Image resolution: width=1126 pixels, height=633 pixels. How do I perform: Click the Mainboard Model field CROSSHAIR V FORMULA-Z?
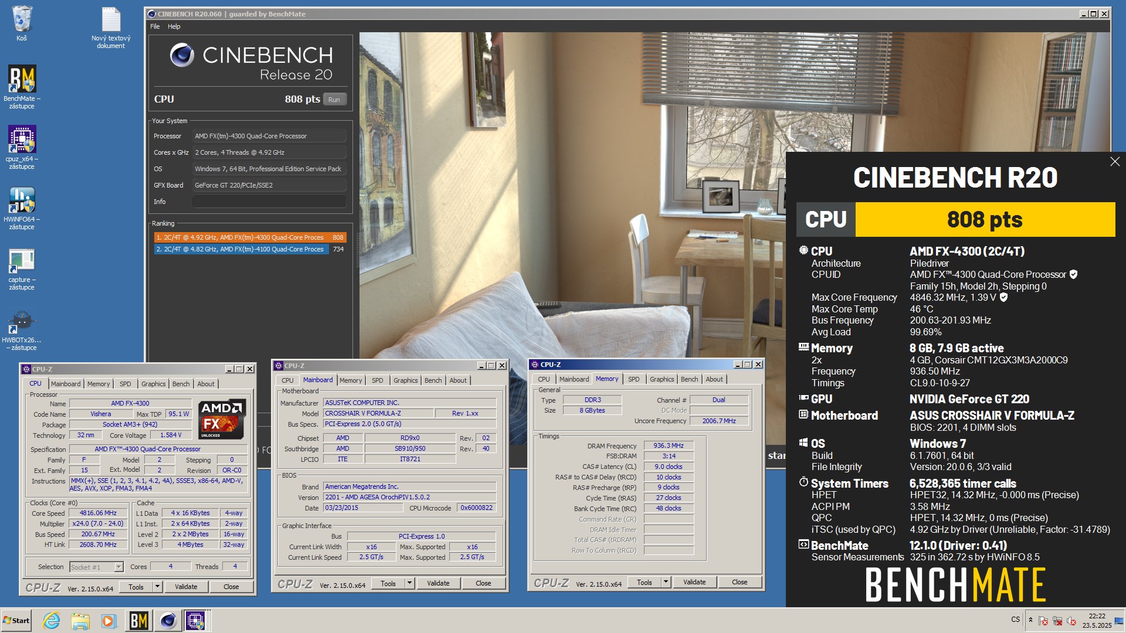pyautogui.click(x=378, y=413)
